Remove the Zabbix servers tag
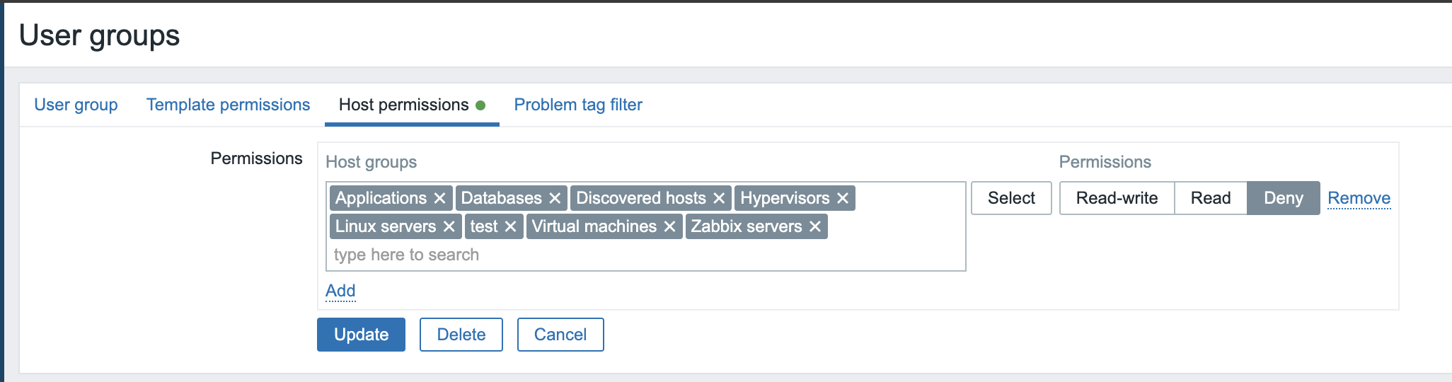The image size is (1452, 382). (x=815, y=226)
